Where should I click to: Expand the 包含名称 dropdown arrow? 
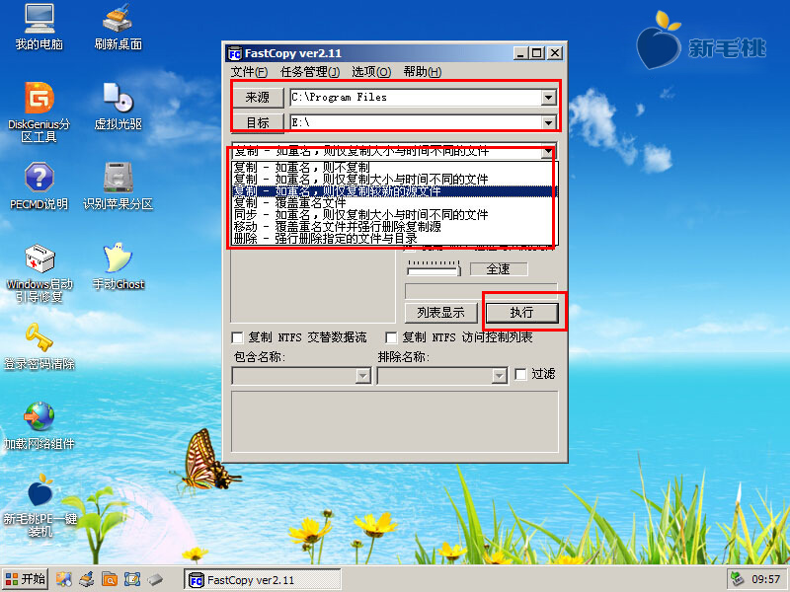click(x=363, y=376)
